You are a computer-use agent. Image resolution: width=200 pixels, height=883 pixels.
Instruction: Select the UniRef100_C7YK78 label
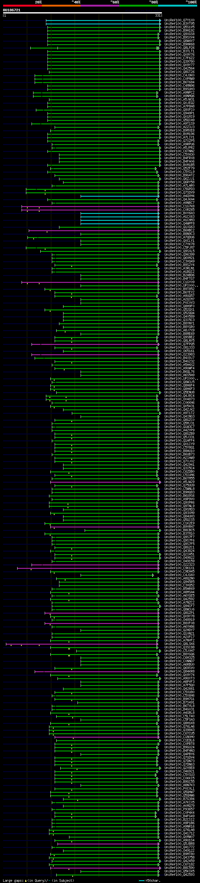[179, 244]
